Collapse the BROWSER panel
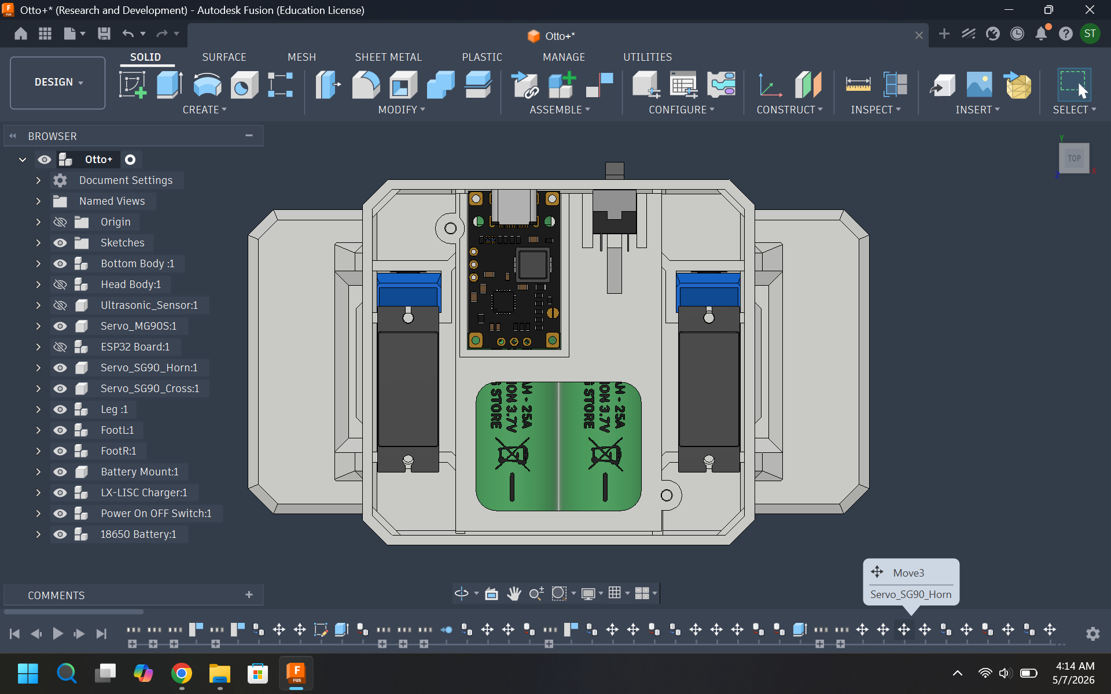The height and width of the screenshot is (694, 1111). [13, 136]
